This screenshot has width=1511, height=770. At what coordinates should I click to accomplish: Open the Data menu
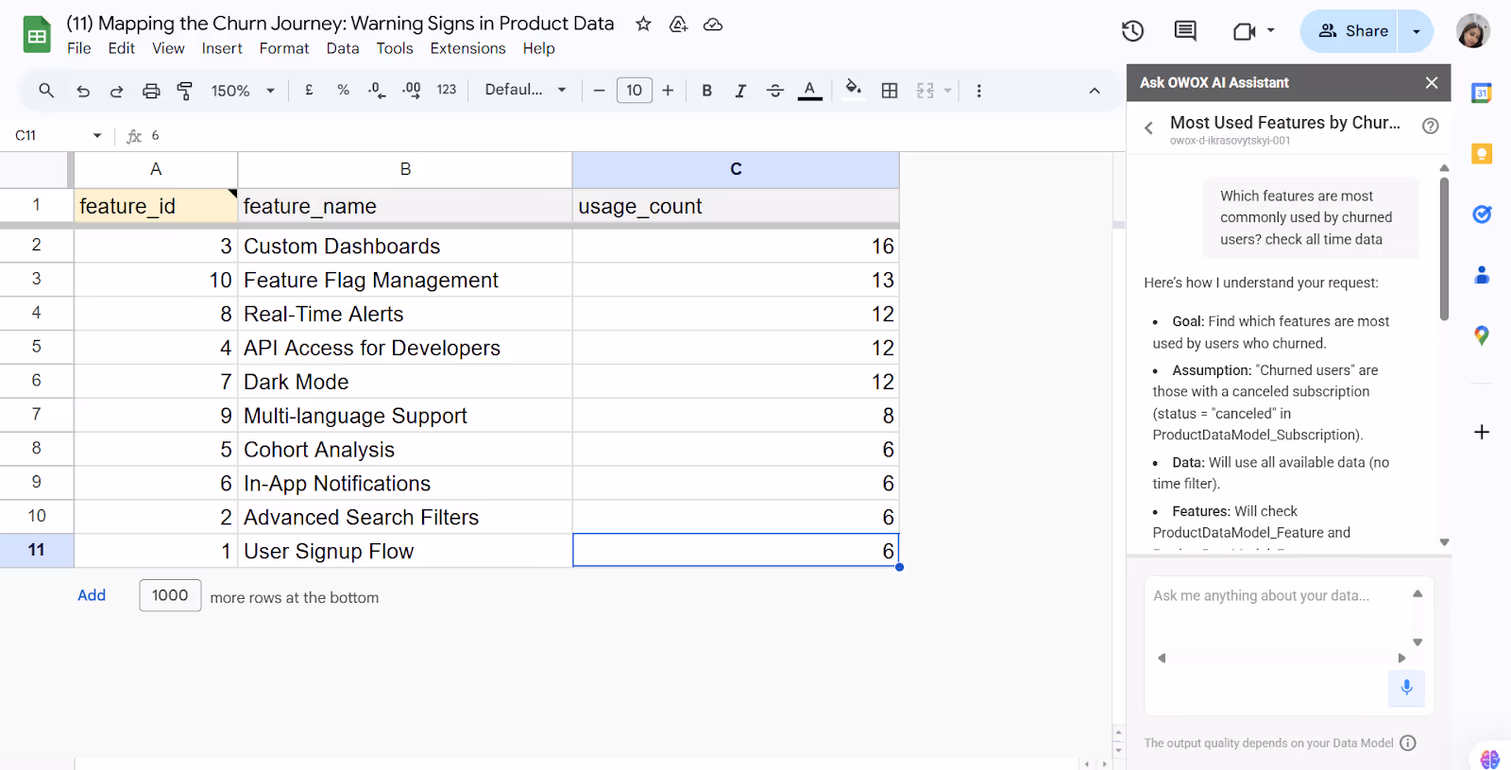pos(343,48)
